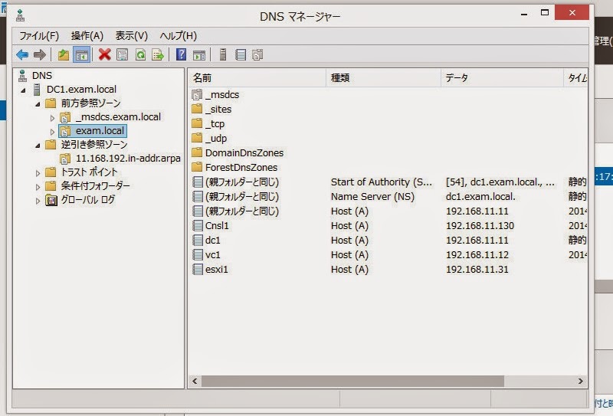Click the ForestDnsZones folder icon

[x=198, y=167]
